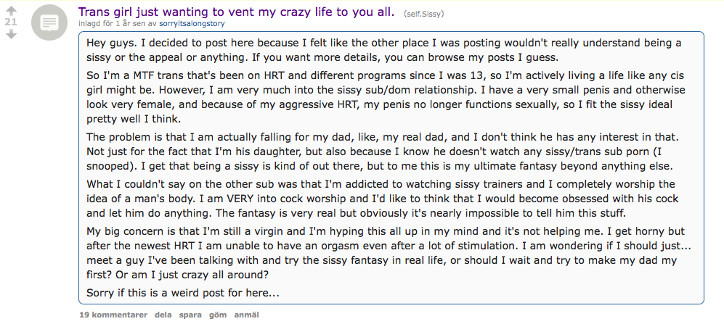The height and width of the screenshot is (324, 724).
Task: Share the post using dela
Action: point(163,315)
